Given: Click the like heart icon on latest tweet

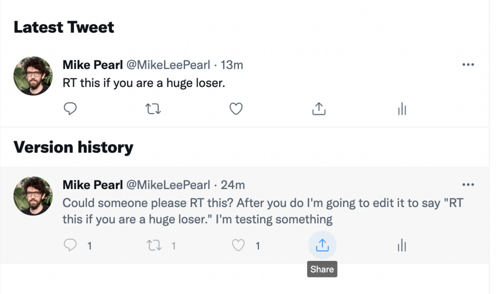Looking at the screenshot, I should 236,109.
